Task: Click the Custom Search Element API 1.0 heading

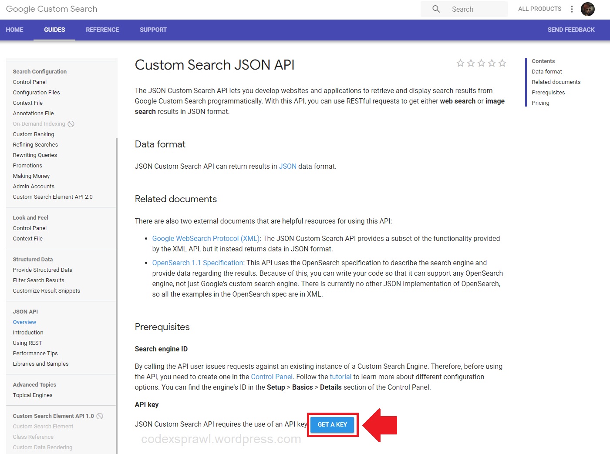Action: tap(54, 416)
